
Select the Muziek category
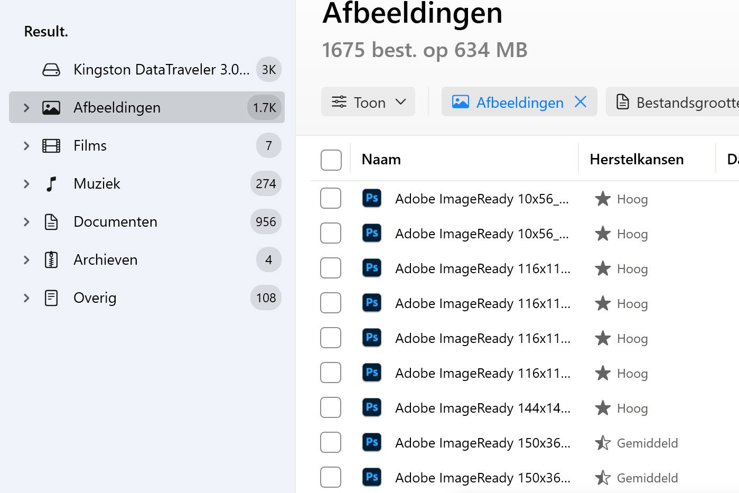(147, 184)
